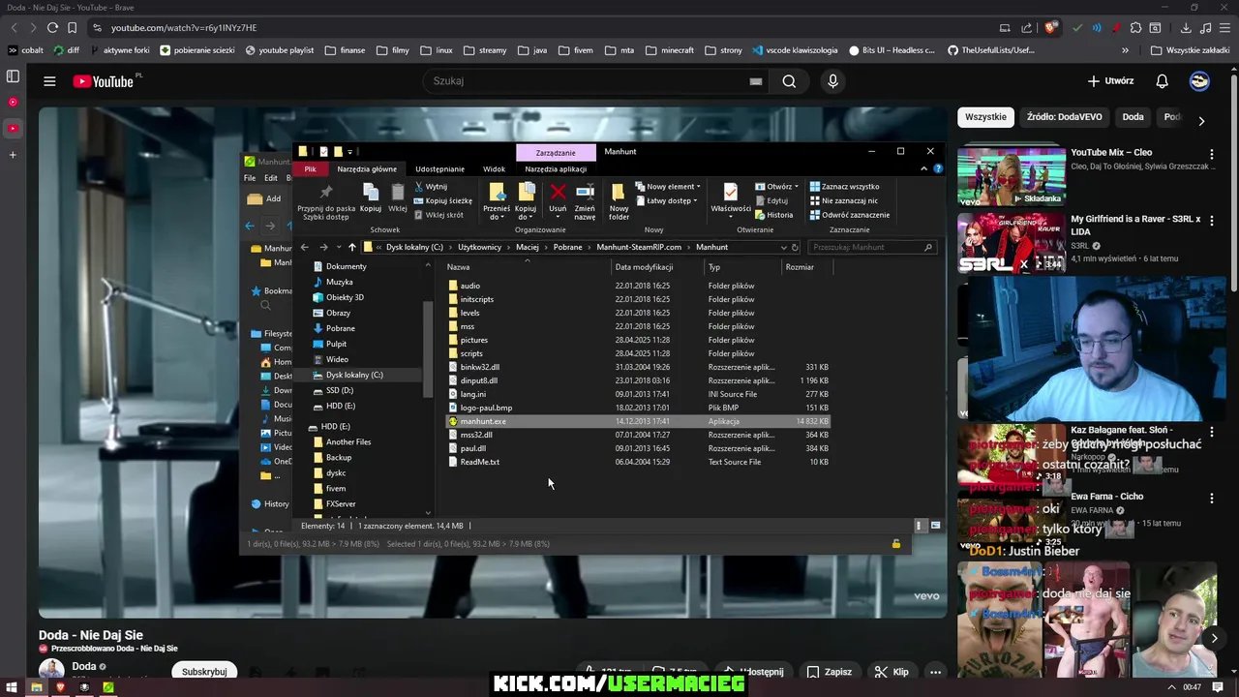This screenshot has height=697, width=1239.
Task: Click YouTube search magnifier button
Action: 789,81
